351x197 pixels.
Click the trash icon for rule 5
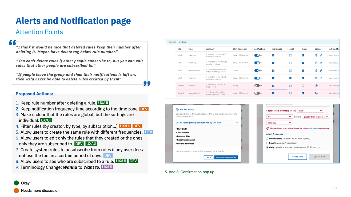tap(316, 78)
